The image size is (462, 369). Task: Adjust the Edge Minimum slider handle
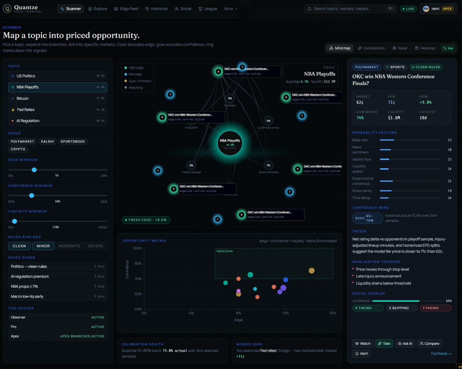click(x=34, y=170)
